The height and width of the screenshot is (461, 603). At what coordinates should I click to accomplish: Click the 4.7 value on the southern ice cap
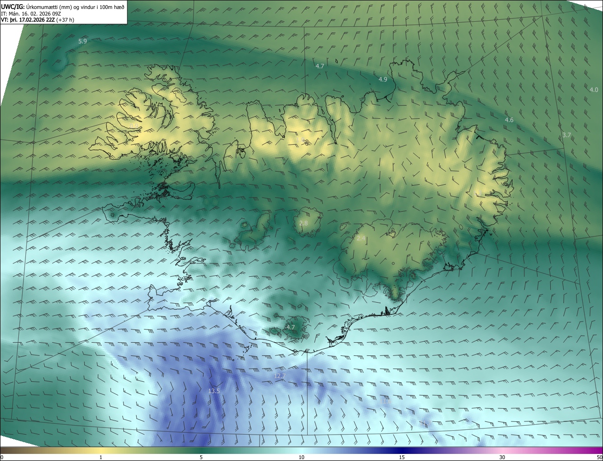click(x=290, y=327)
